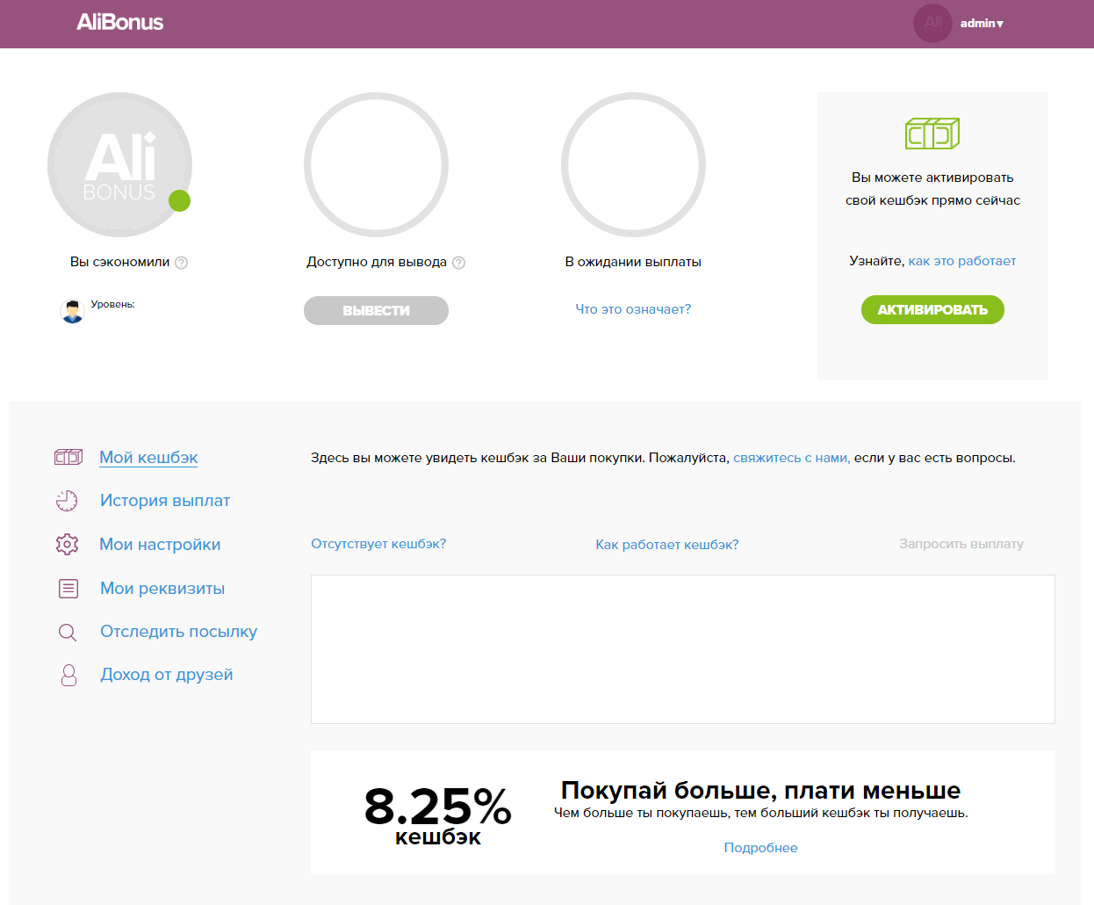Viewport: 1094px width, 905px height.
Task: Click the 'В ожидании выплаты' empty circle
Action: click(633, 164)
